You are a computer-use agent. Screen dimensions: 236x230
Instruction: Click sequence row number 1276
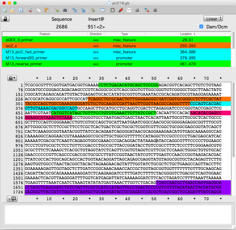coord(18,164)
